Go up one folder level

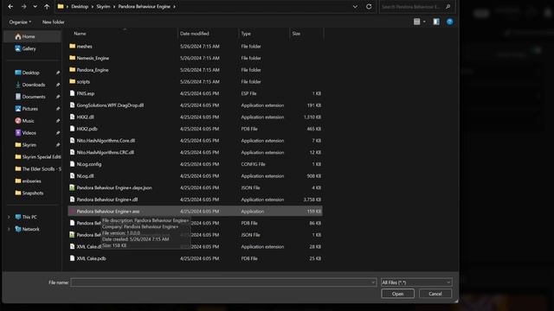(x=47, y=7)
